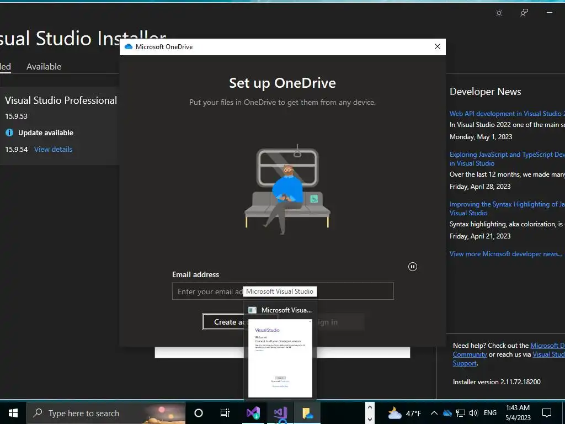Open the volume speaker tray icon
The height and width of the screenshot is (424, 565).
(x=474, y=413)
